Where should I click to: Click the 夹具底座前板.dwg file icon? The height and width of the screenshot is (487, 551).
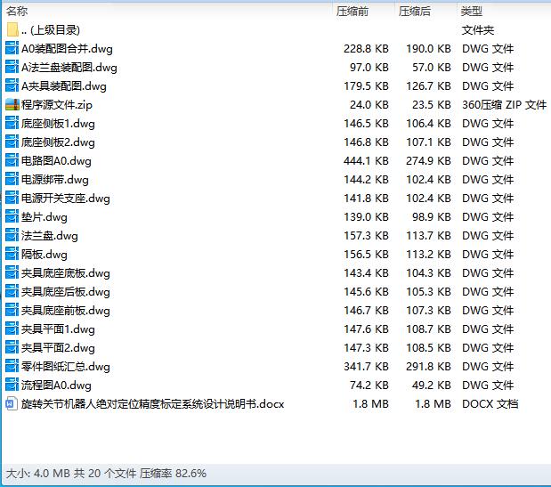[12, 310]
